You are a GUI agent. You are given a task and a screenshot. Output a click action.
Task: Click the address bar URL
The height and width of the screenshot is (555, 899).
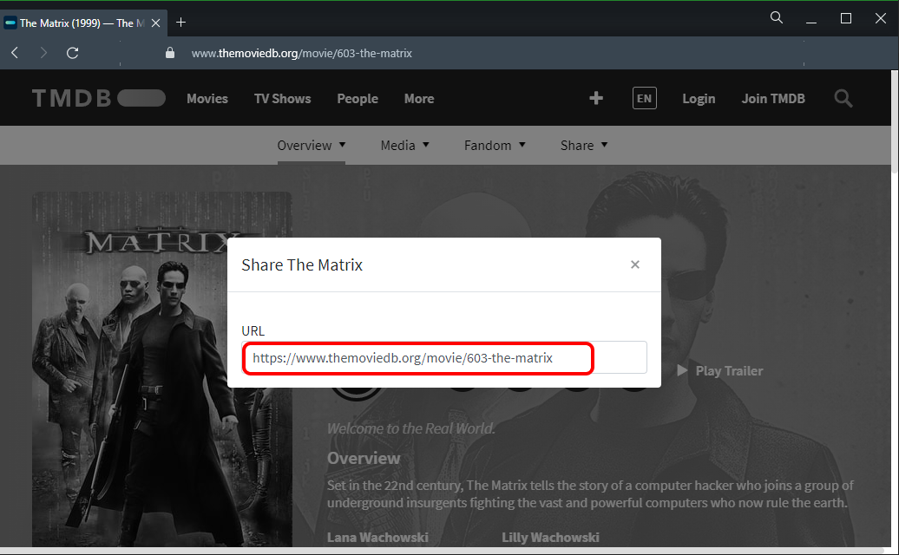click(x=302, y=53)
